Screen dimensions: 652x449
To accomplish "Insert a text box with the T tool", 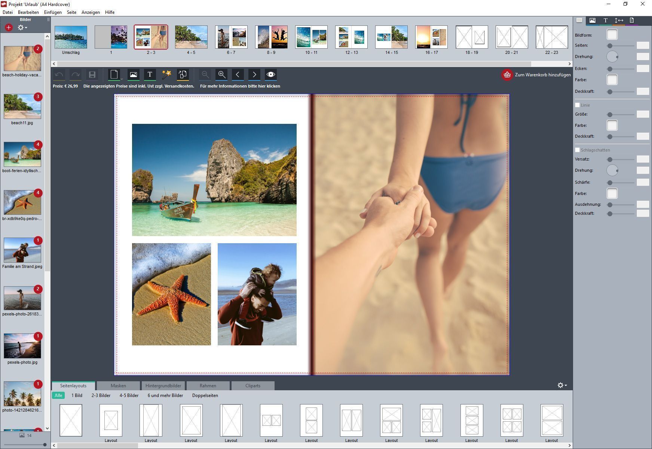I will 150,74.
